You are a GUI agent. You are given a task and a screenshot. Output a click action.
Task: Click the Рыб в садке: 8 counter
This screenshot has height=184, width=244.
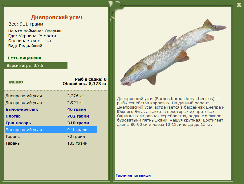tap(91, 79)
